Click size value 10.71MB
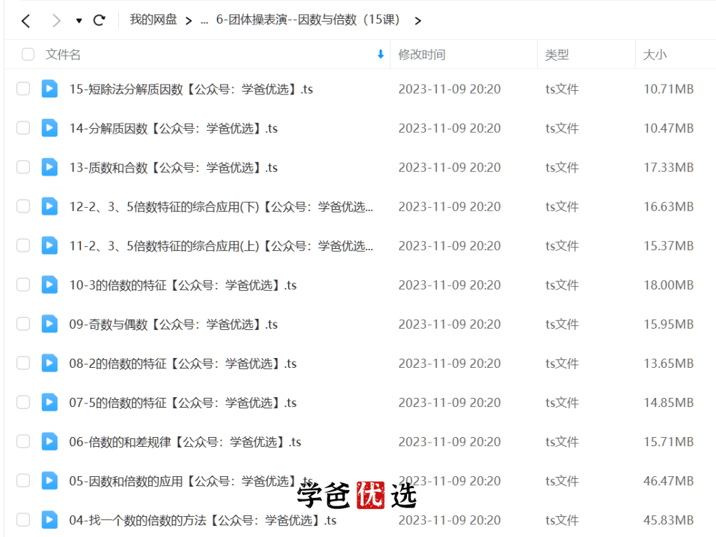This screenshot has height=537, width=716. pos(668,89)
